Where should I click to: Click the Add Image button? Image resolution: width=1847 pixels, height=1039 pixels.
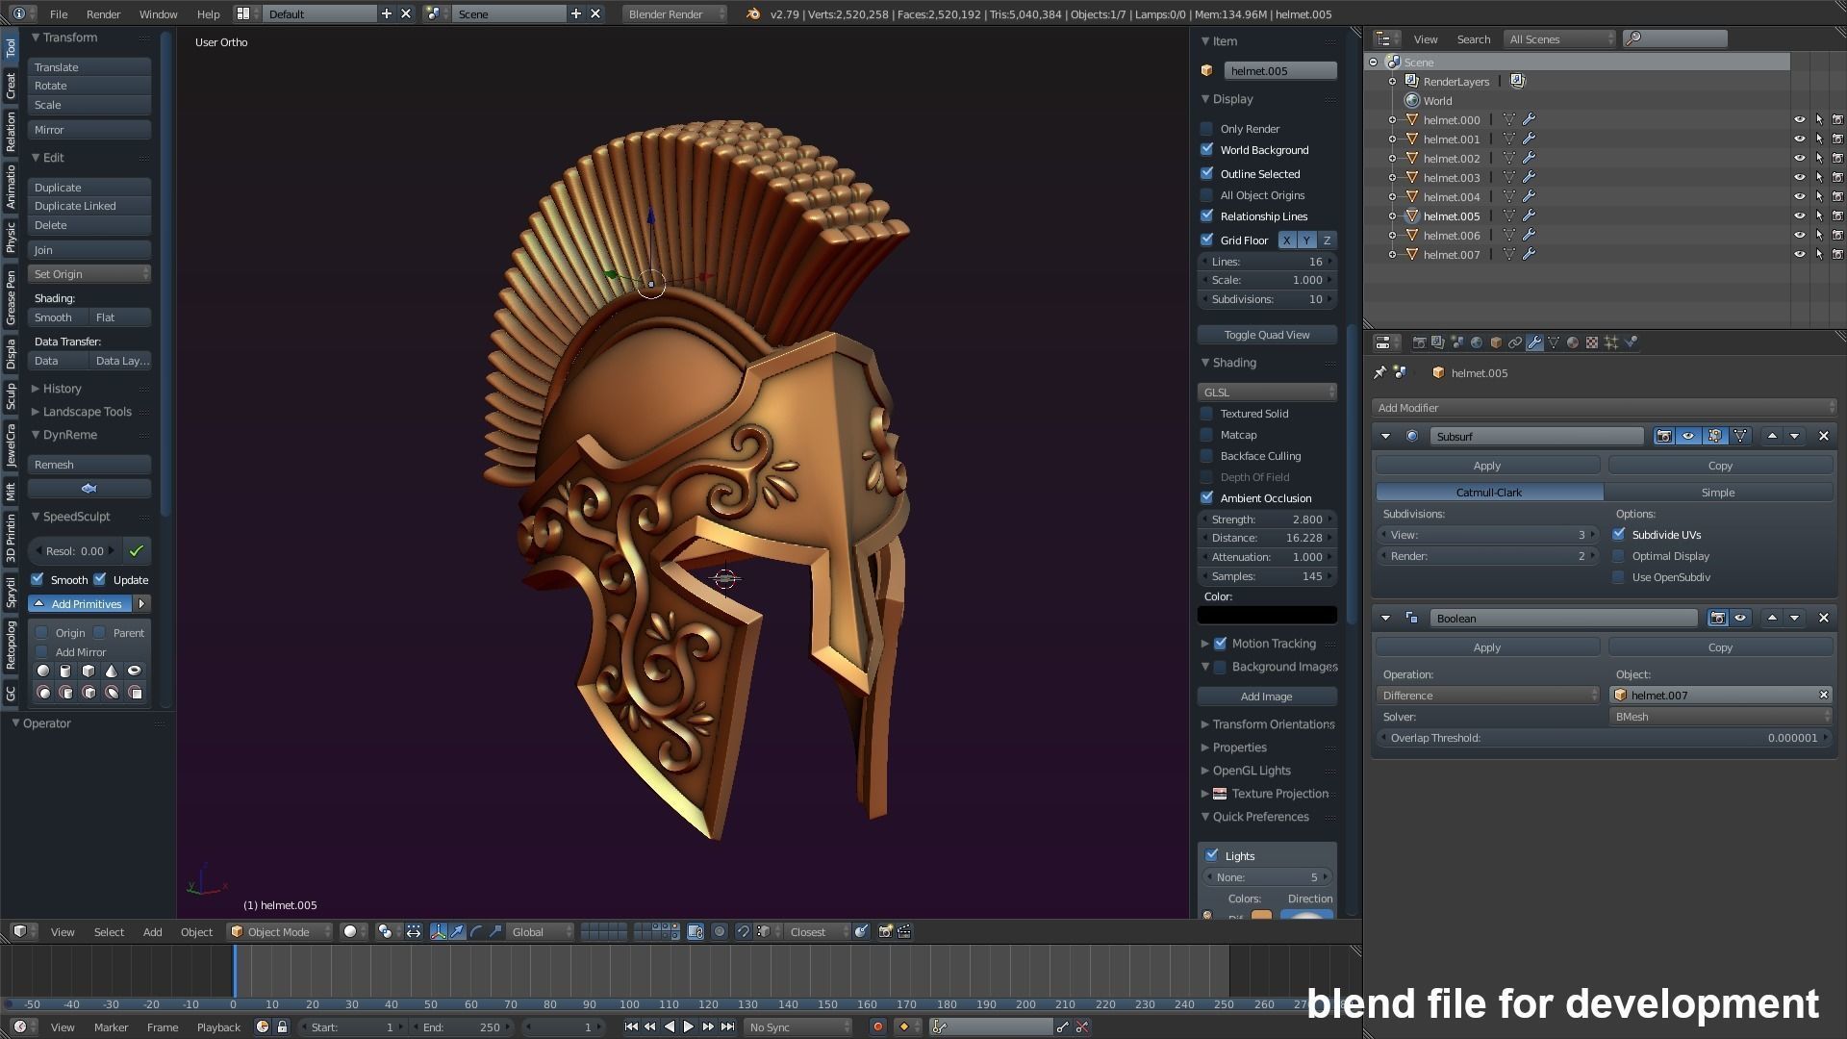tap(1267, 696)
